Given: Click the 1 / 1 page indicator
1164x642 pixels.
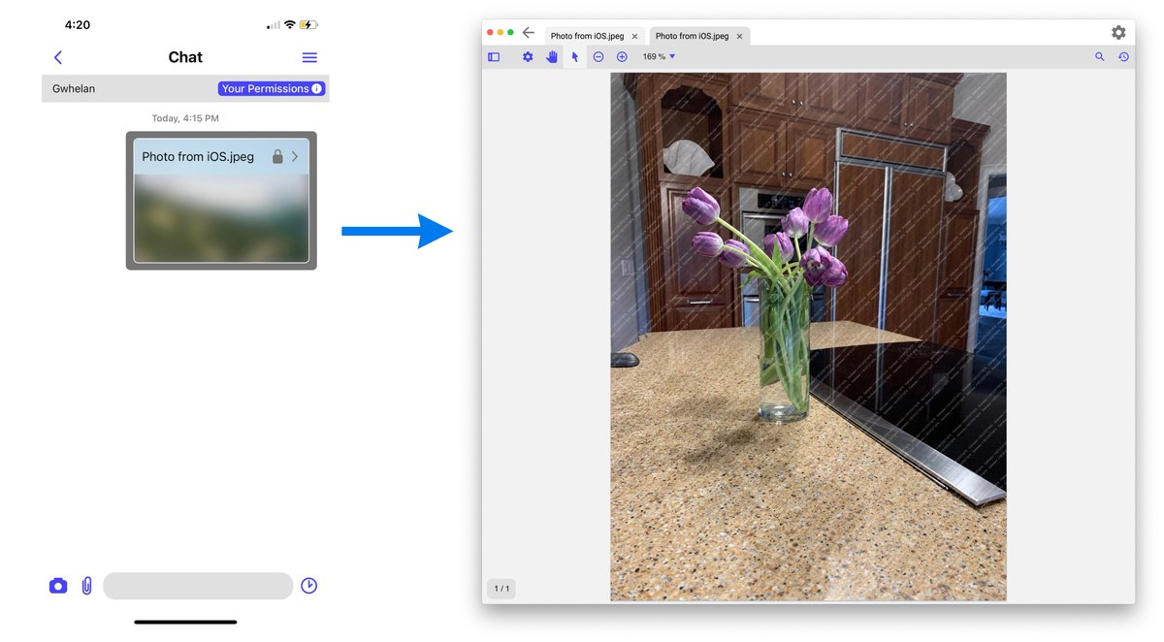Looking at the screenshot, I should click(501, 589).
